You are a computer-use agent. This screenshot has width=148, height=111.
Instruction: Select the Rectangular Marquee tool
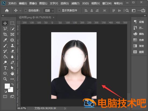[12, 23]
